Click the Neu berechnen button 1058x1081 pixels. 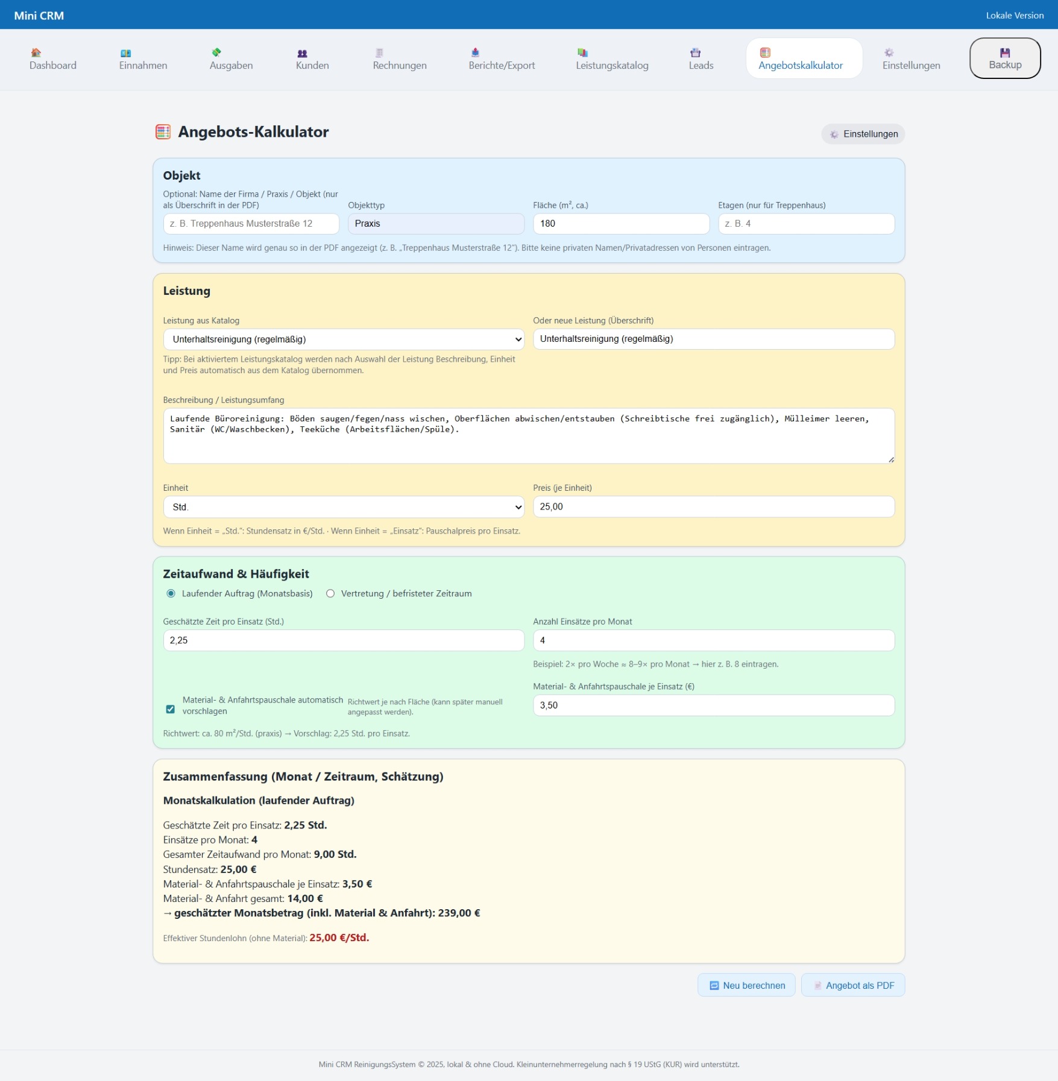[x=746, y=985]
